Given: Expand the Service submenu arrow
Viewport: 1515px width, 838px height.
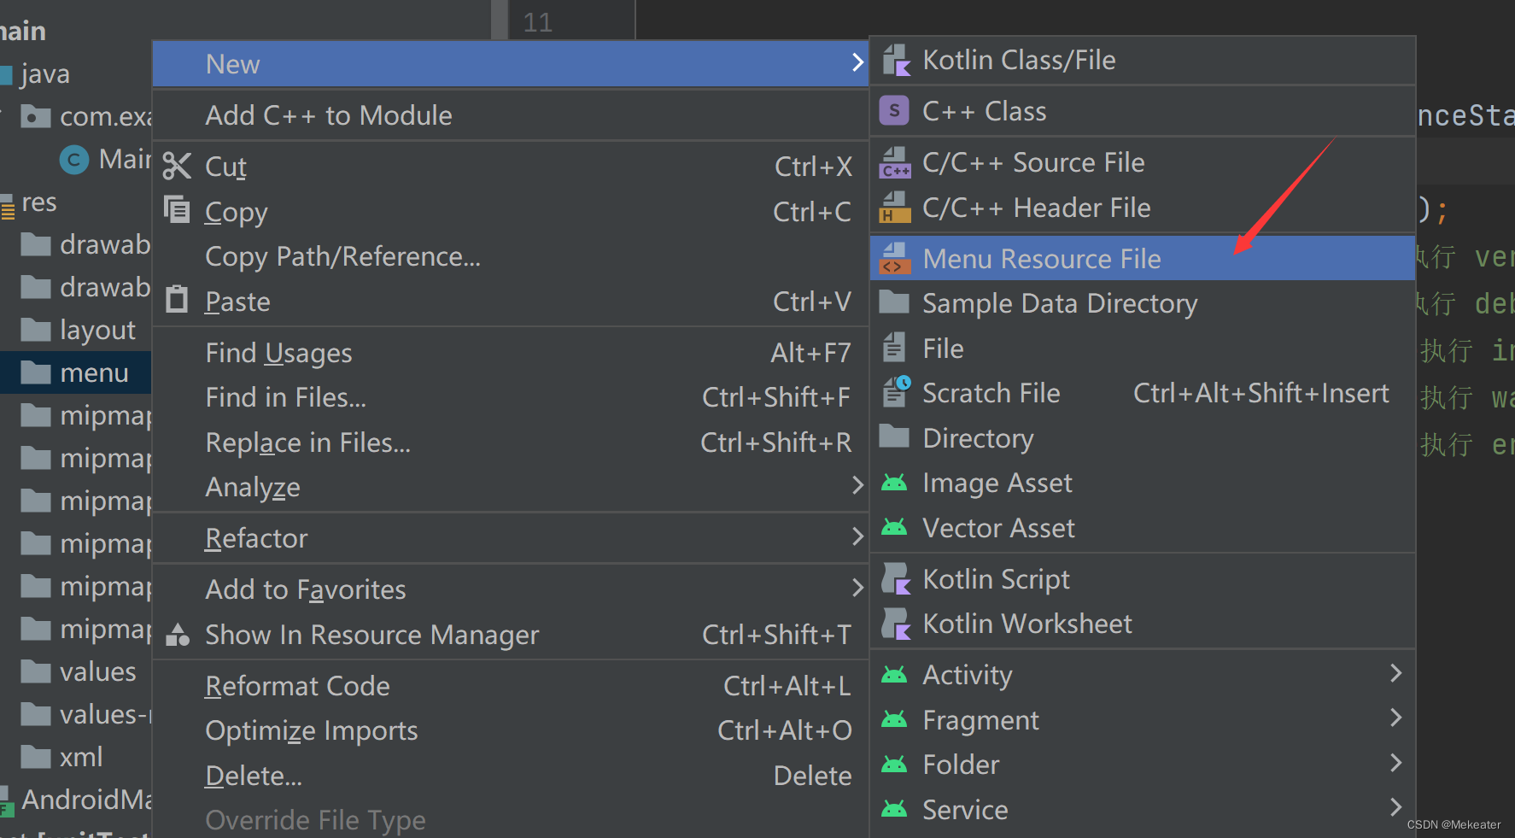Looking at the screenshot, I should pos(1395,808).
